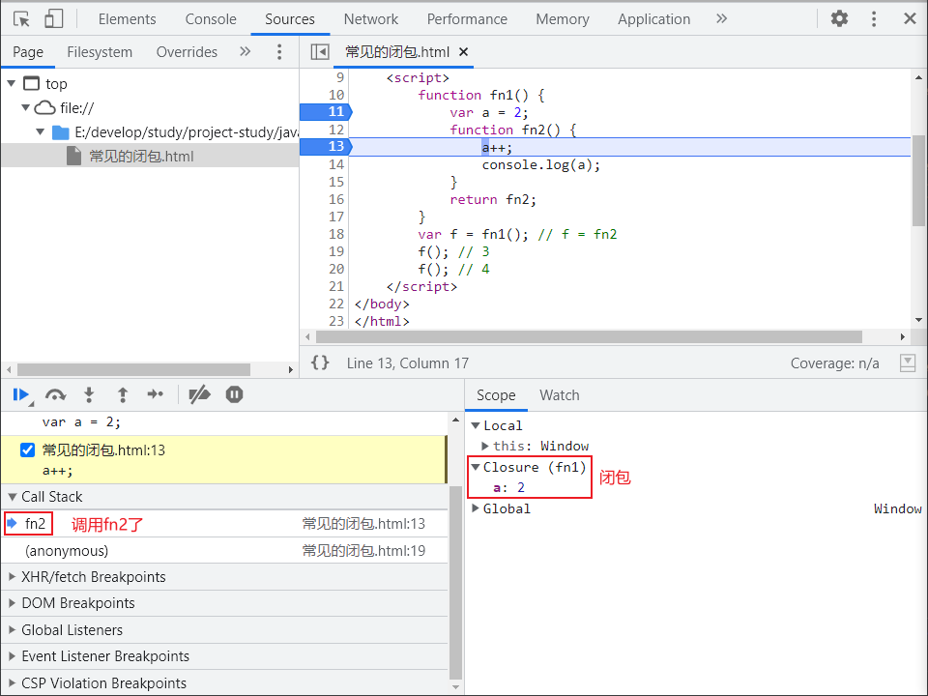928x696 pixels.
Task: Expand XHR/fetch Breakpoints section
Action: 94,577
